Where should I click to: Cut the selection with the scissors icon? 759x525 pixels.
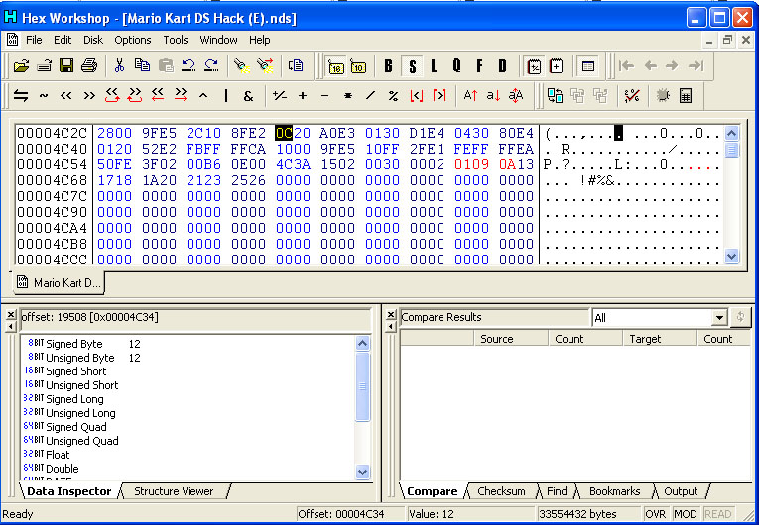pyautogui.click(x=119, y=66)
